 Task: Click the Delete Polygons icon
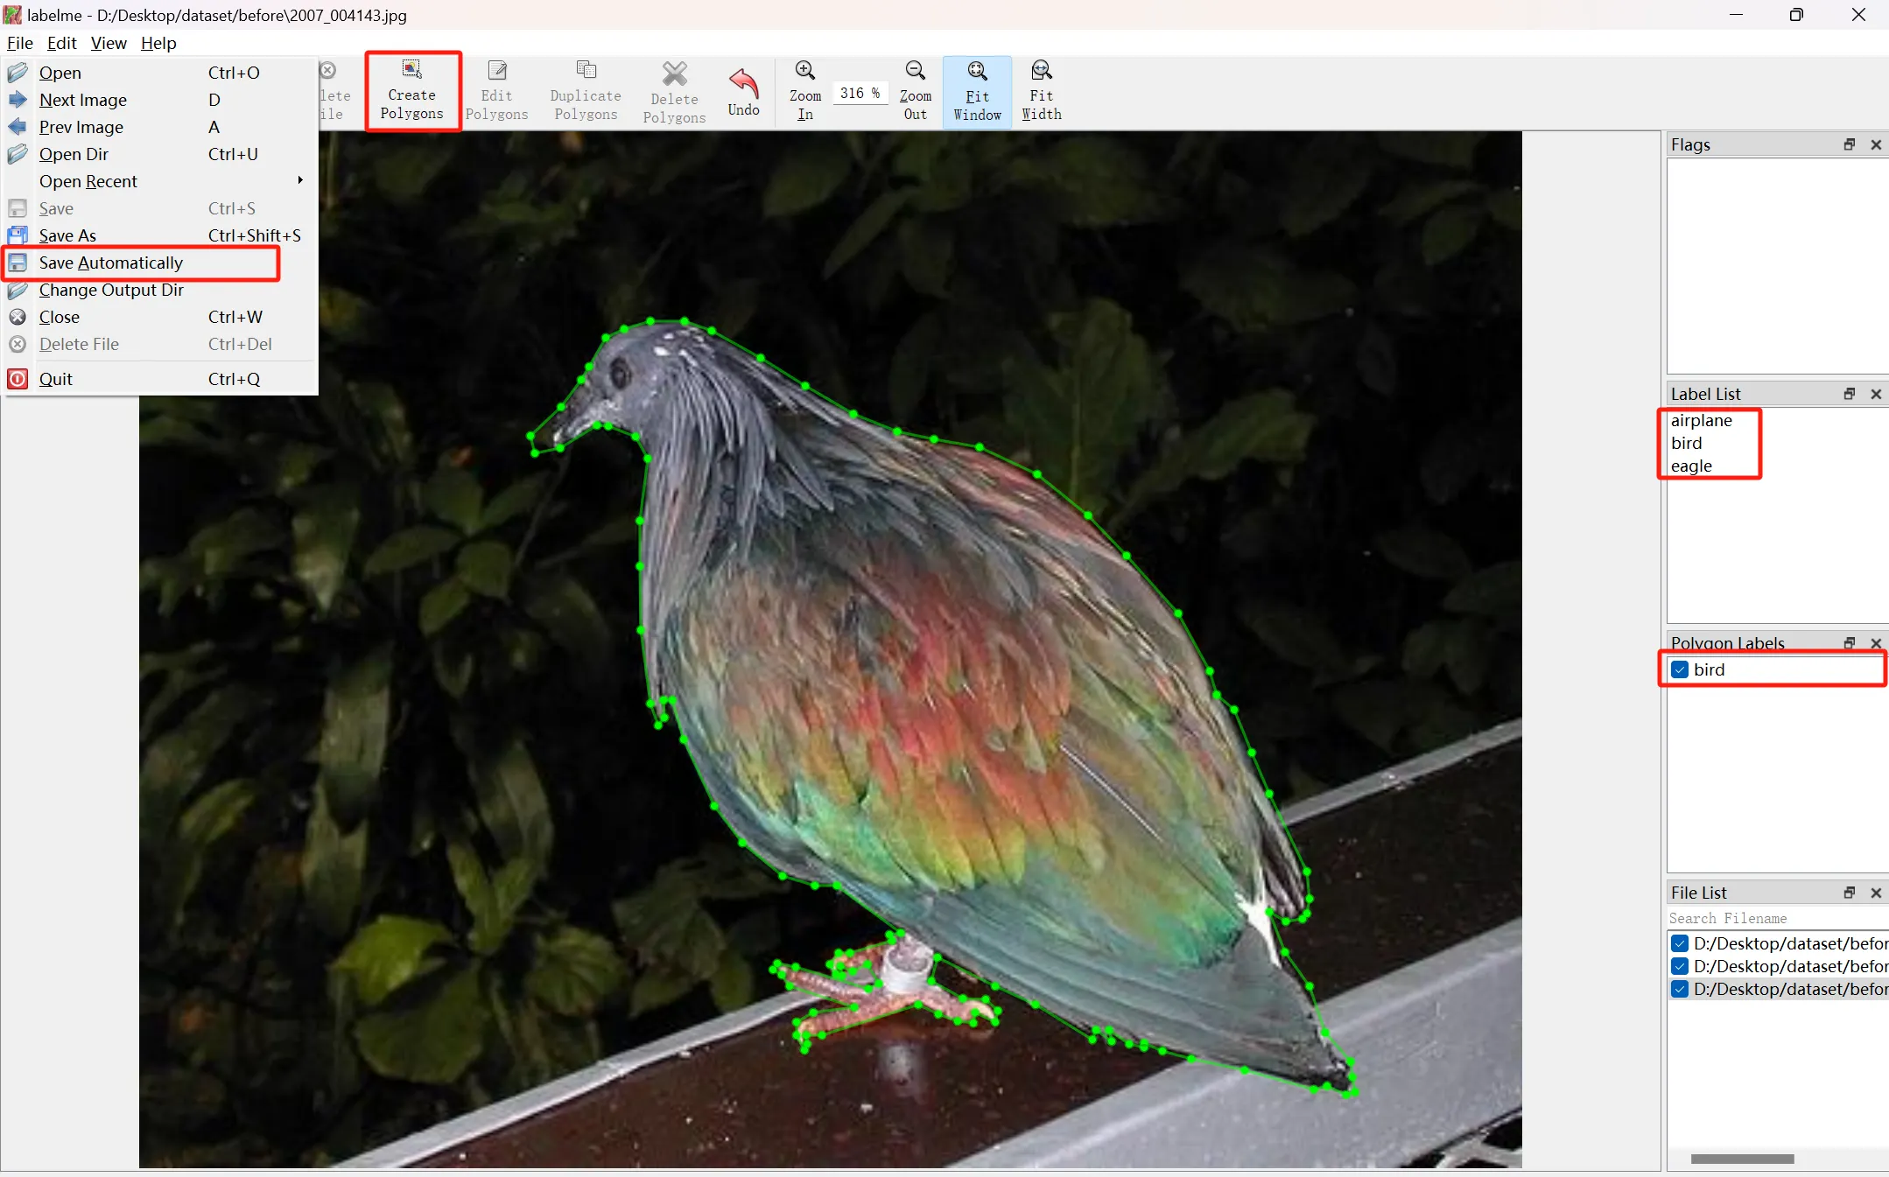coord(674,91)
